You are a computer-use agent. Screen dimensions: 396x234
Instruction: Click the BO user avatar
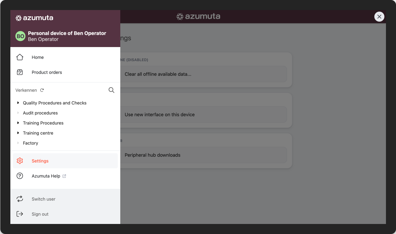pyautogui.click(x=20, y=36)
